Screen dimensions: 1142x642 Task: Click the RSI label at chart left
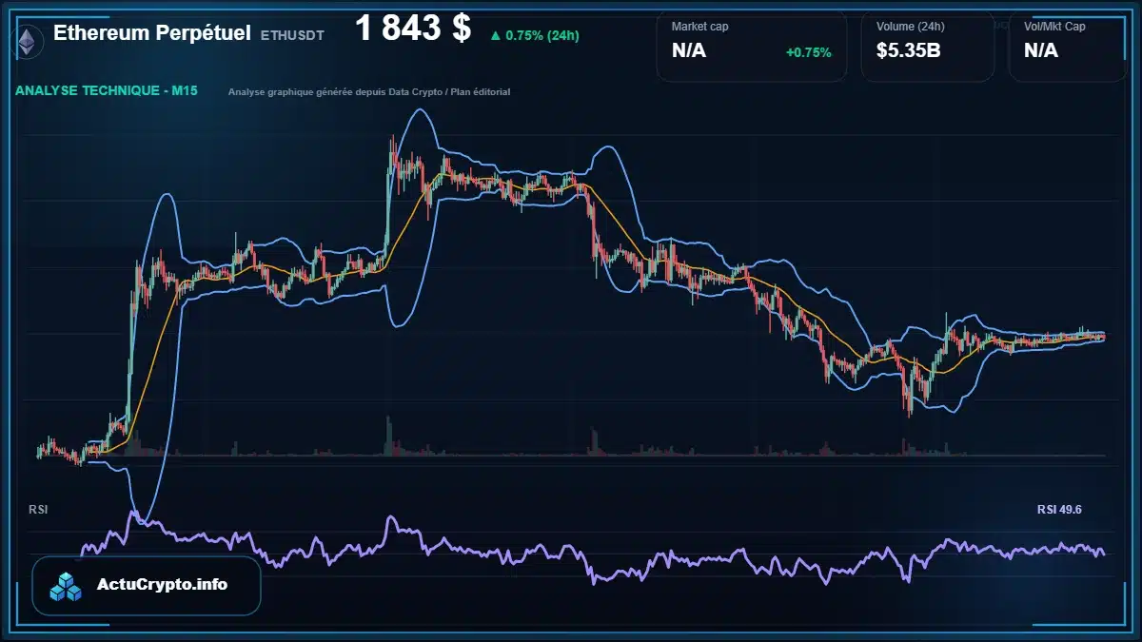pyautogui.click(x=38, y=510)
